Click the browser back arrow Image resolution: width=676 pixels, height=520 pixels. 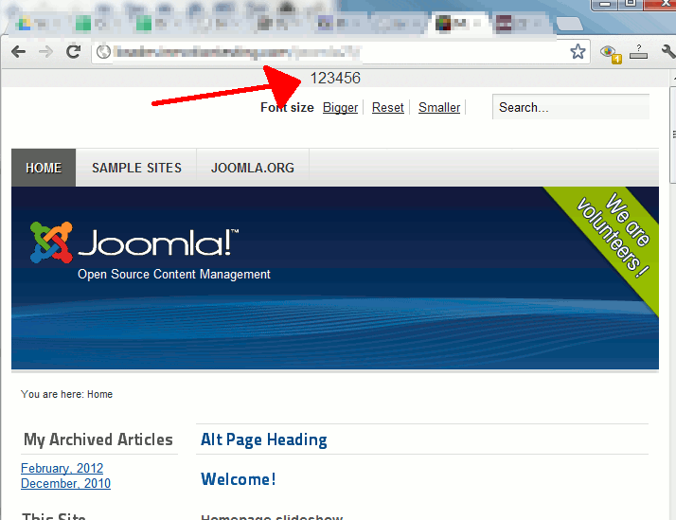pyautogui.click(x=19, y=52)
